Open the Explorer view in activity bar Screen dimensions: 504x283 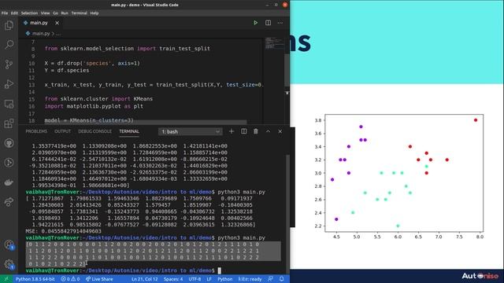click(x=9, y=25)
